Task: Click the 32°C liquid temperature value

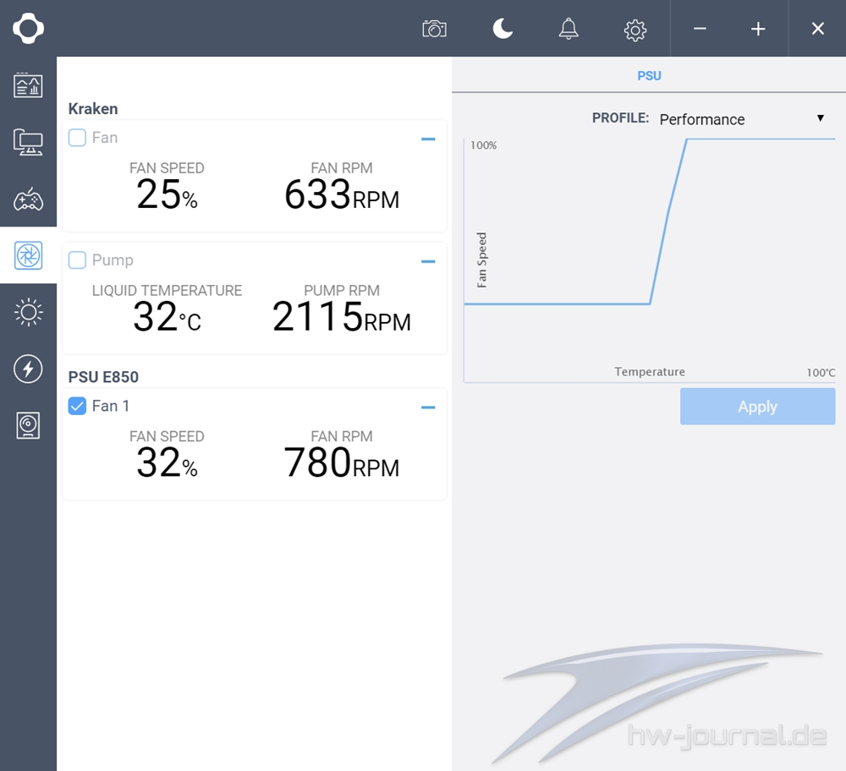Action: coord(167,317)
